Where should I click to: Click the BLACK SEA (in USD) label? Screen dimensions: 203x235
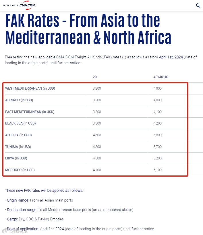click(20, 123)
